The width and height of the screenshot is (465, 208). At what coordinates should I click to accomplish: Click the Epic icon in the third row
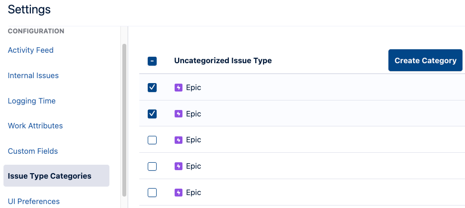179,140
